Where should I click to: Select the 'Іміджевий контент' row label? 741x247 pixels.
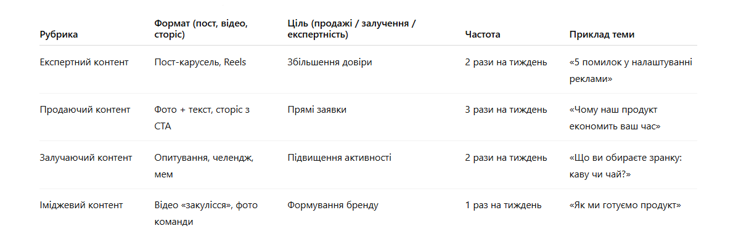81,205
